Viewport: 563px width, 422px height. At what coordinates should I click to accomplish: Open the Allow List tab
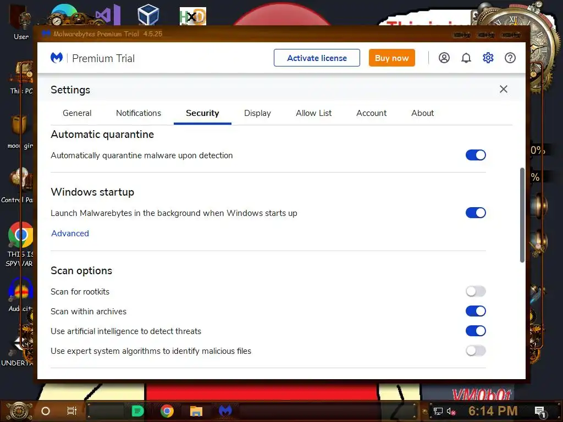point(314,113)
